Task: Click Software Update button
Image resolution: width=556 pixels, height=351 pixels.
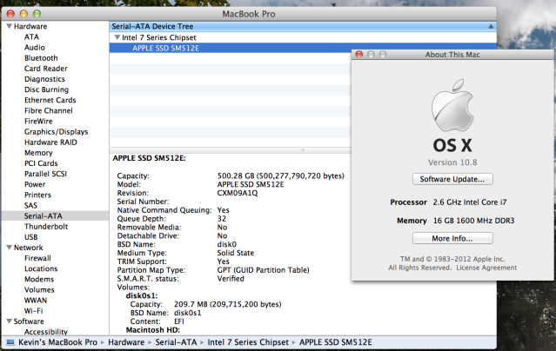Action: tap(452, 179)
